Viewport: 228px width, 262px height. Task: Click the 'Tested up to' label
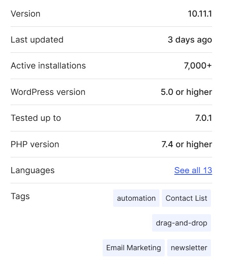[36, 118]
